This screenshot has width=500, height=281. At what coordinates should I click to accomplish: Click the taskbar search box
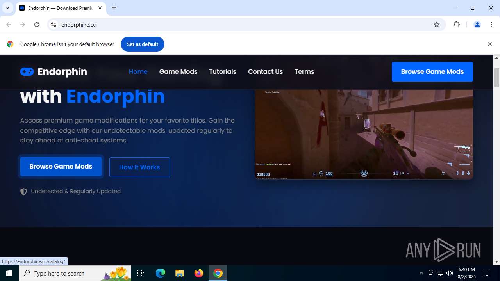pyautogui.click(x=75, y=273)
